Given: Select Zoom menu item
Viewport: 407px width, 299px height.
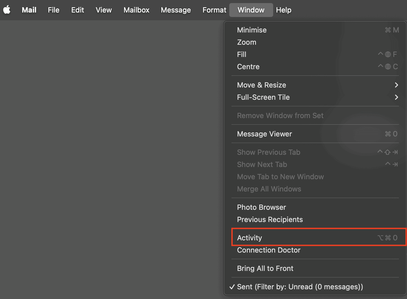Looking at the screenshot, I should pyautogui.click(x=247, y=42).
